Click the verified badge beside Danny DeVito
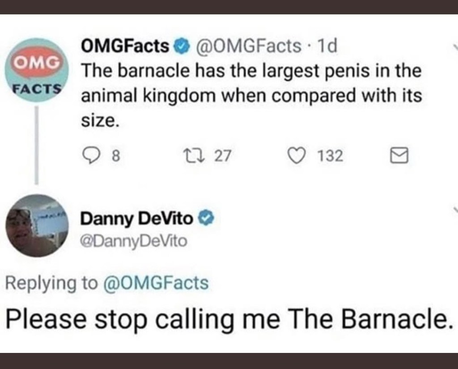 point(205,218)
